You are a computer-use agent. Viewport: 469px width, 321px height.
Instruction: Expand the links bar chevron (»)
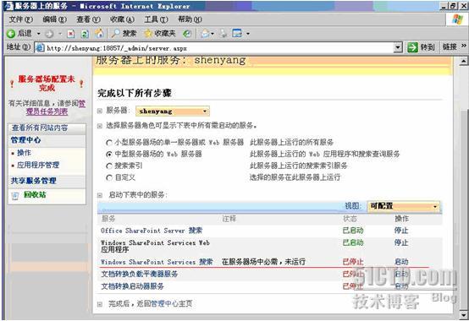[x=464, y=46]
